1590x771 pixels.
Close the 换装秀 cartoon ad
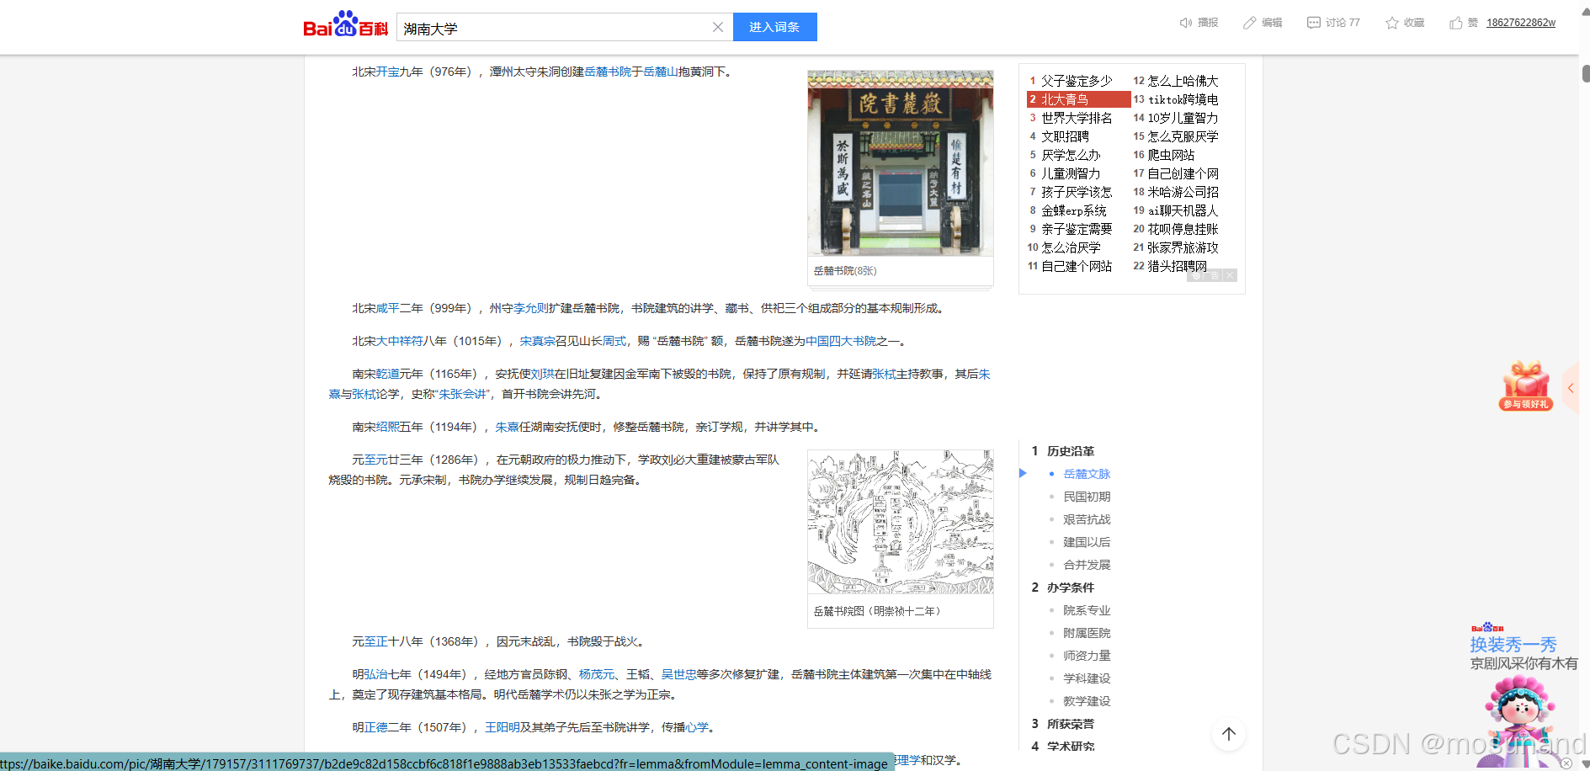(1566, 763)
